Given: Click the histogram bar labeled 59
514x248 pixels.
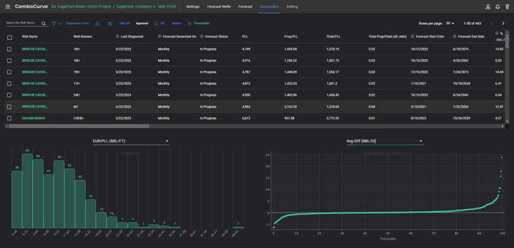Looking at the screenshot, I should 59,195.
